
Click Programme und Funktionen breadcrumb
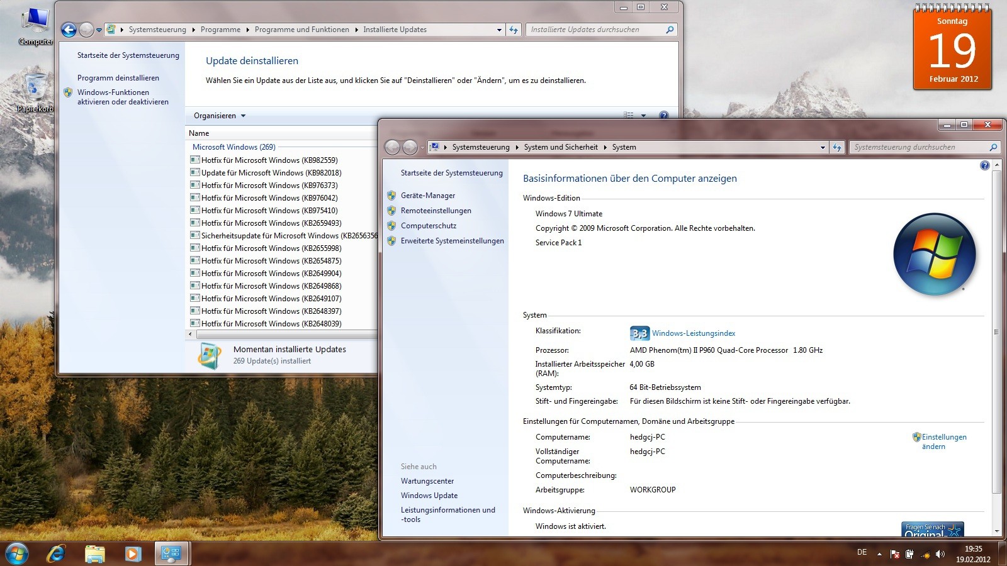tap(301, 30)
